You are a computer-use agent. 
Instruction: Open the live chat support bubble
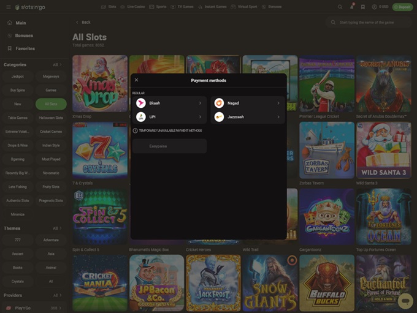(x=405, y=300)
